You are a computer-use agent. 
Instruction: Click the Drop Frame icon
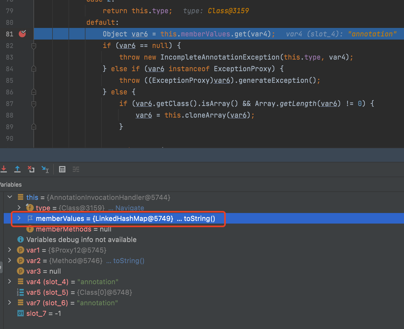click(31, 169)
